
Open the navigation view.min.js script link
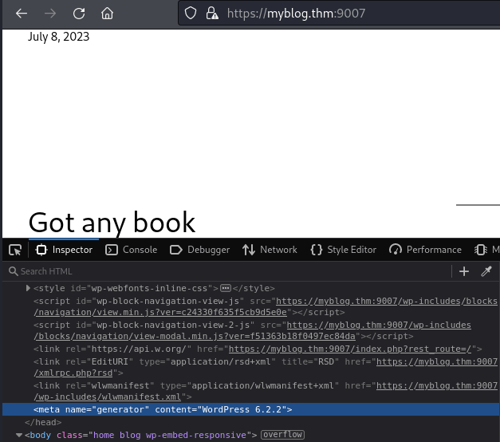266,306
